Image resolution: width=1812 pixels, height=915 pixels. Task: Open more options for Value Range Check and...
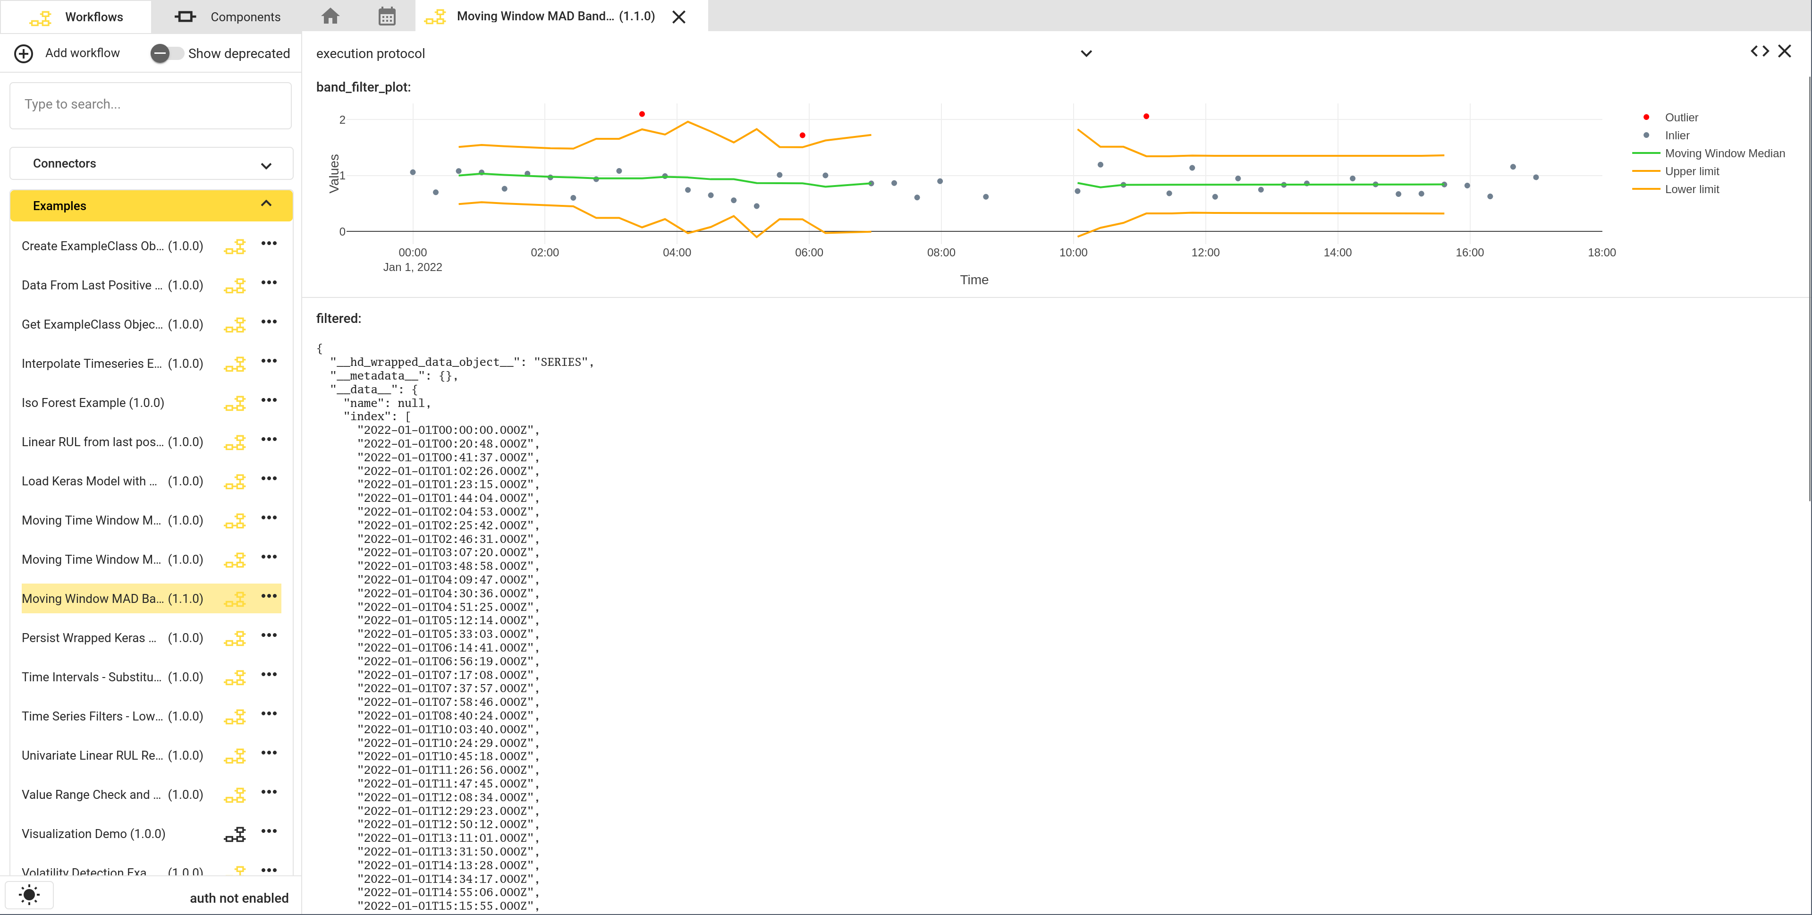coord(269,792)
